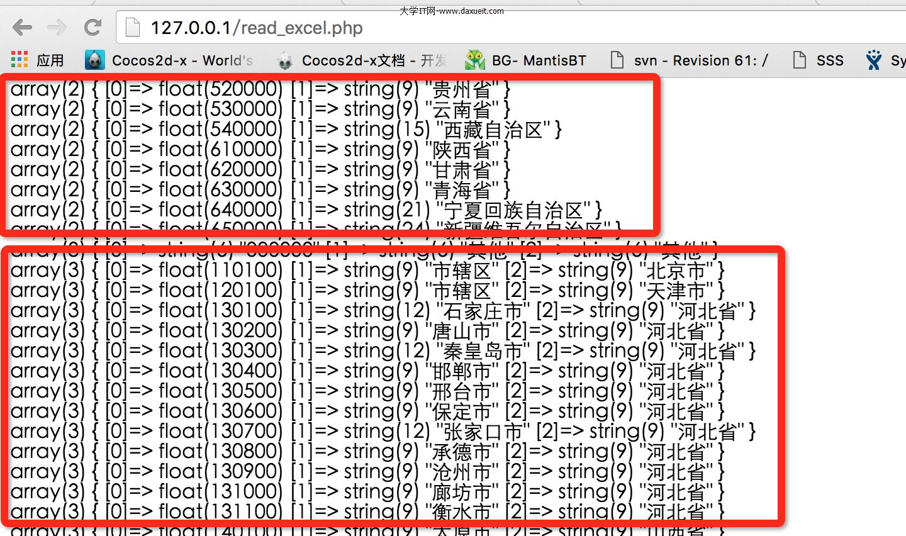This screenshot has height=536, width=906.
Task: Click the value float(540000)
Action: (x=220, y=129)
